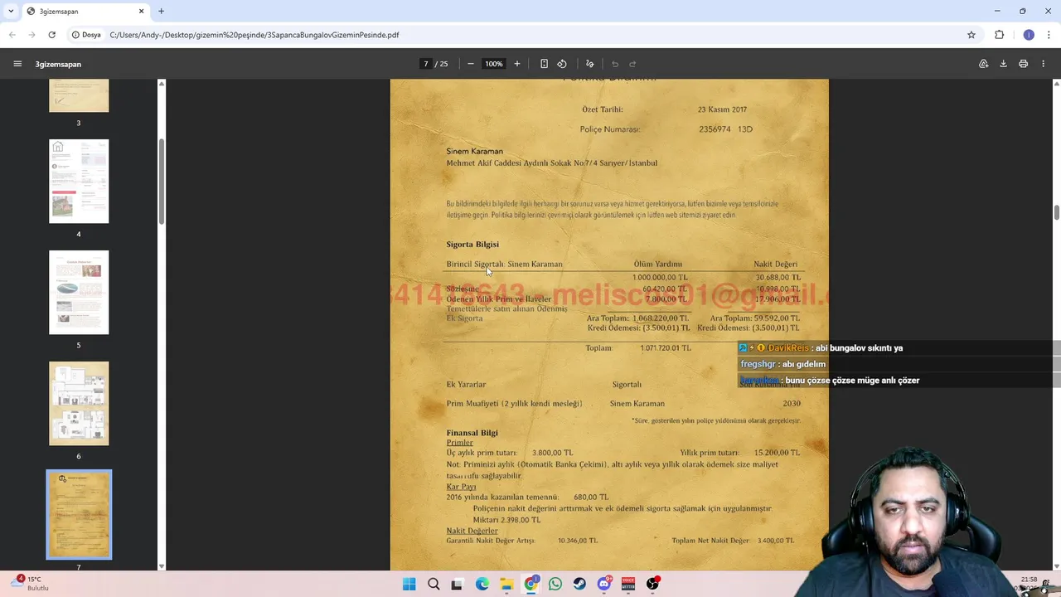Click the redo annotation arrow

632,64
